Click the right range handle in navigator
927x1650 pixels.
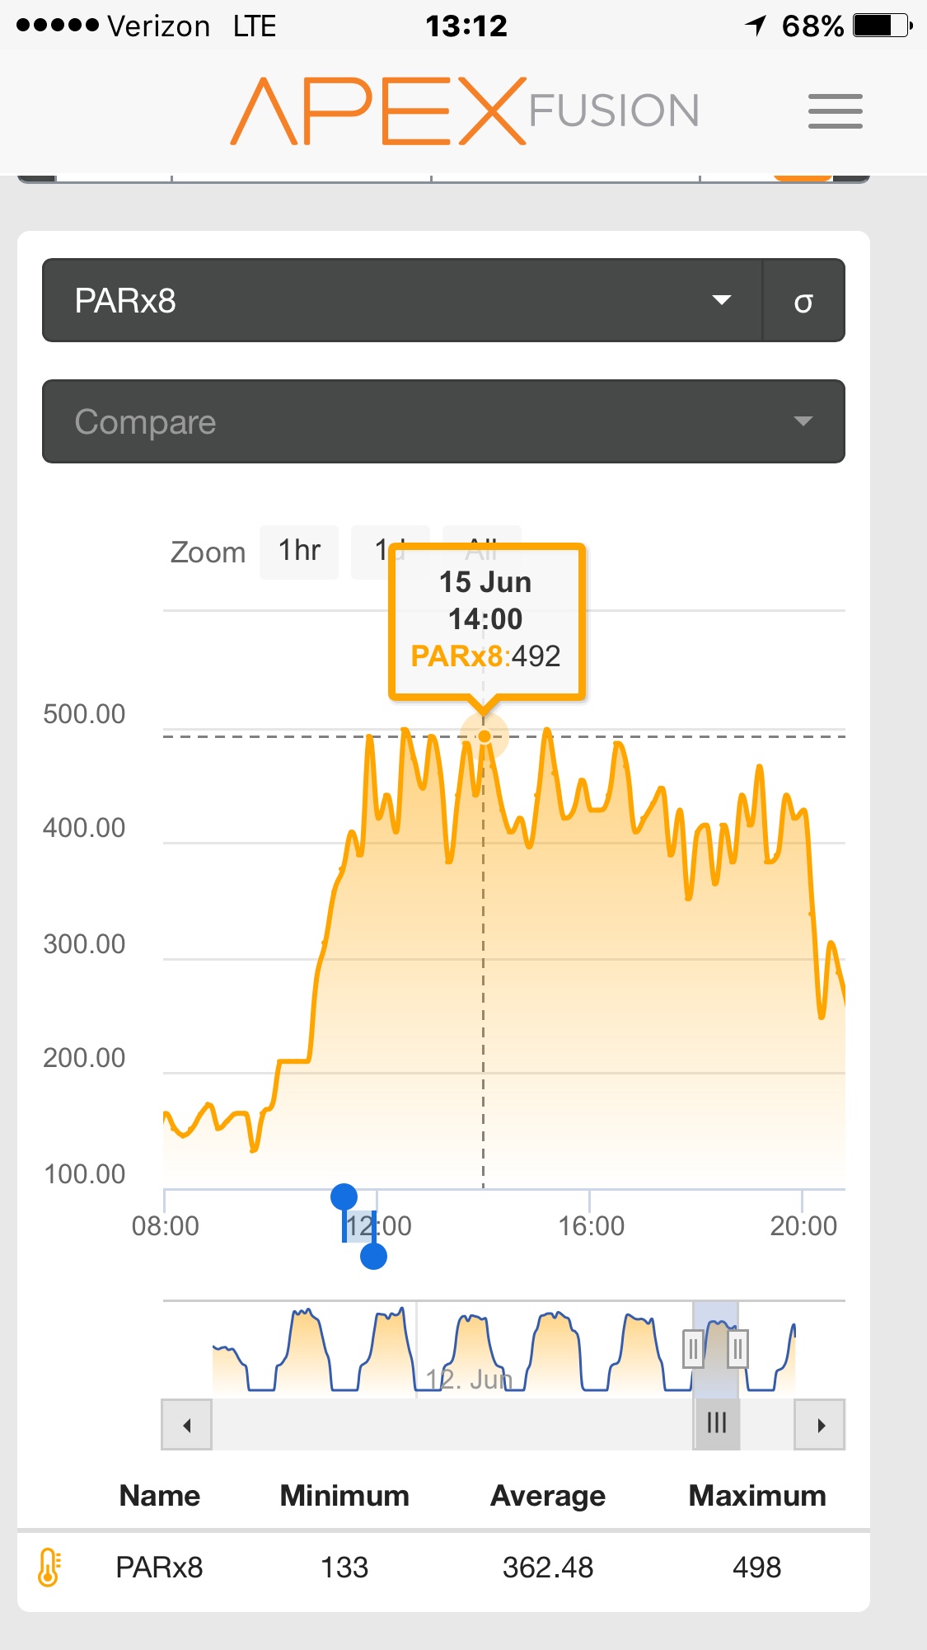(737, 1349)
